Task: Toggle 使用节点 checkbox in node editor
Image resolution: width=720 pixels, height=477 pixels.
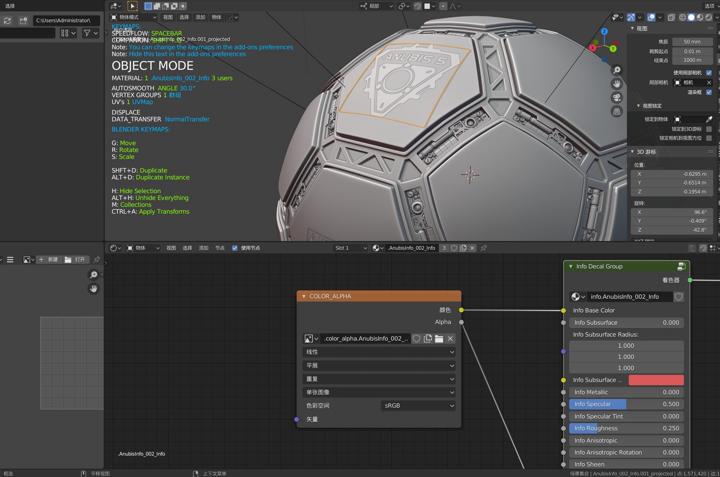Action: click(x=235, y=248)
